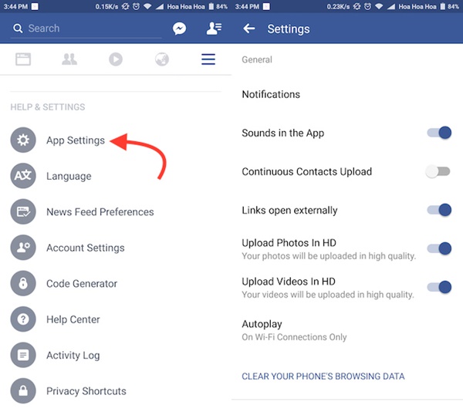Click the Search input field
Screen dimensions: 463x412
pyautogui.click(x=86, y=29)
